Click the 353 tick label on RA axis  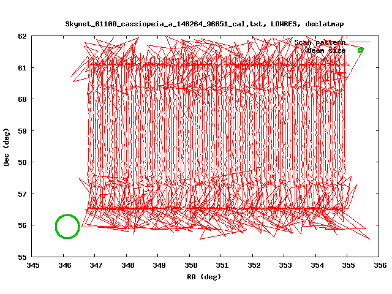point(285,266)
